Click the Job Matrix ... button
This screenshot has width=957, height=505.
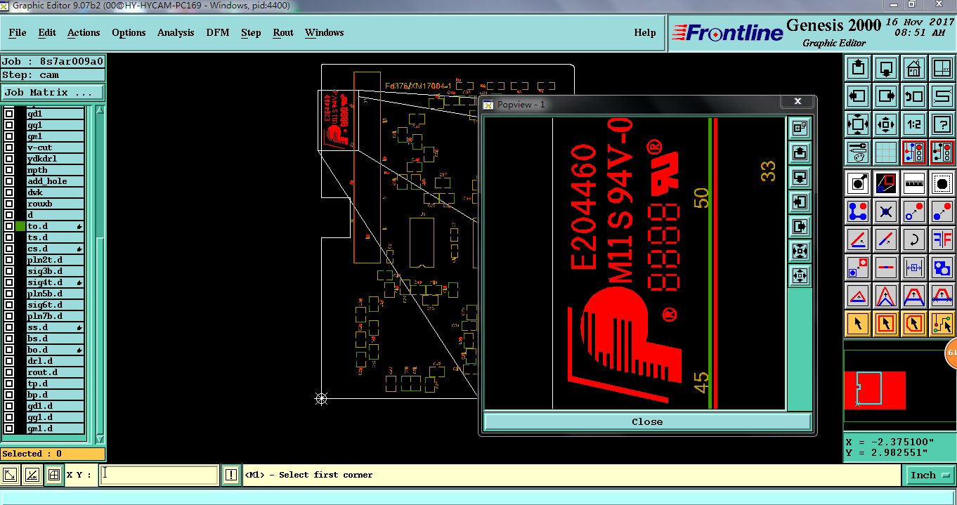pos(53,92)
